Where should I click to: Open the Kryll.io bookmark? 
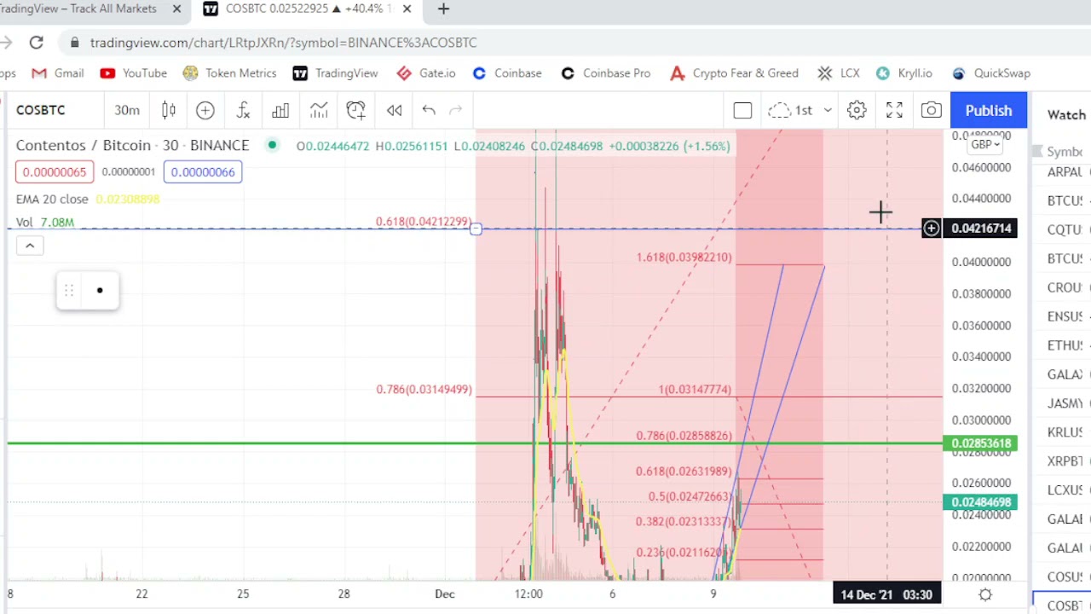[x=903, y=73]
